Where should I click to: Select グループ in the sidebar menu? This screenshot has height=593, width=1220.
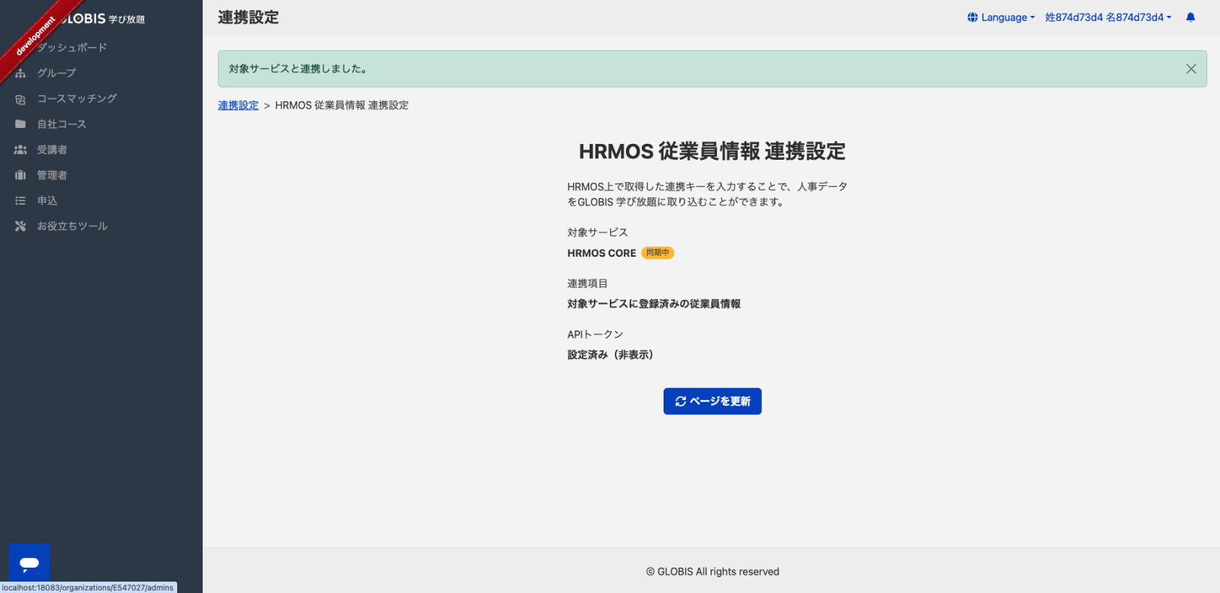pyautogui.click(x=56, y=73)
